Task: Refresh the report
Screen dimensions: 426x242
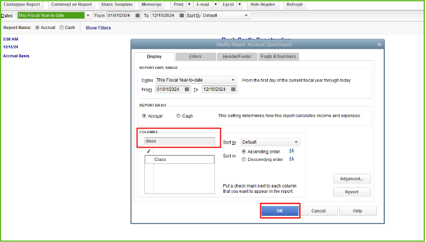Action: (294, 5)
